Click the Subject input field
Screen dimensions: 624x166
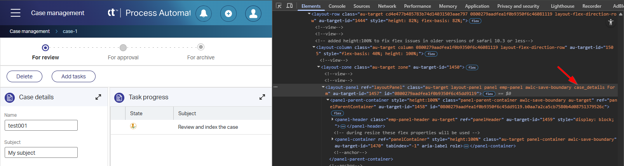41,152
